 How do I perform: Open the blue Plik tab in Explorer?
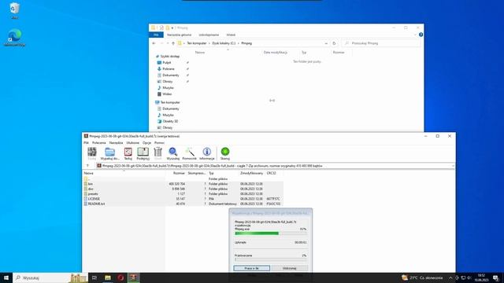point(156,35)
